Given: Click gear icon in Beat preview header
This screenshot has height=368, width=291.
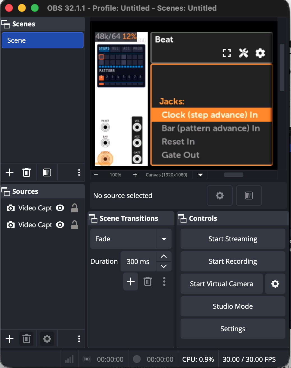Looking at the screenshot, I should tap(260, 53).
